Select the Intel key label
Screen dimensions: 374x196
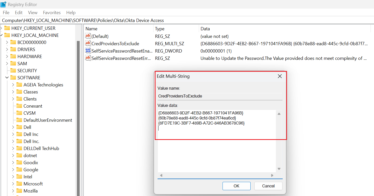pyautogui.click(x=28, y=177)
